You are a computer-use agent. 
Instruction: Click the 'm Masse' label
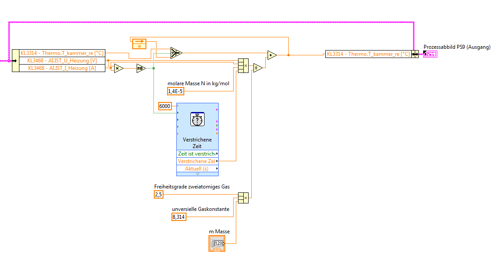tap(219, 232)
